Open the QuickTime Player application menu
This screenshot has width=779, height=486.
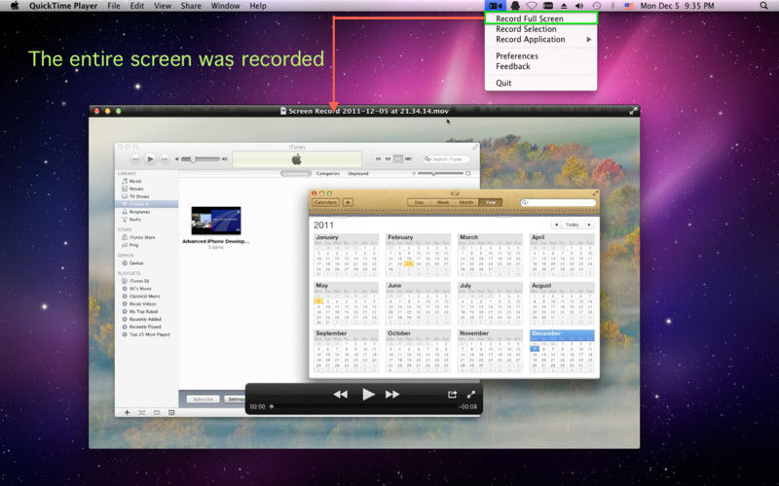[64, 6]
